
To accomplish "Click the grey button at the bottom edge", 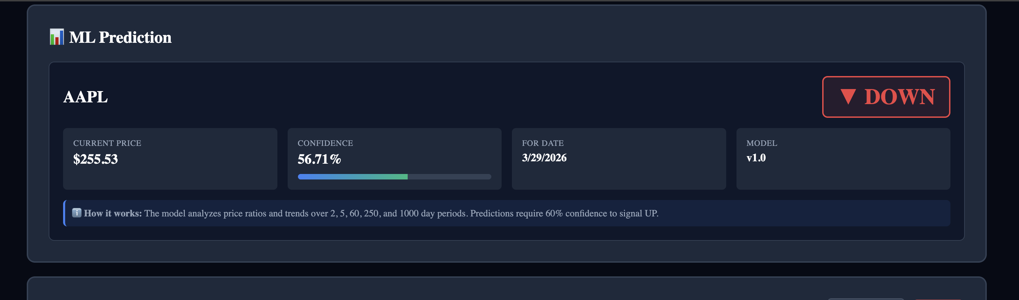I will [865, 299].
